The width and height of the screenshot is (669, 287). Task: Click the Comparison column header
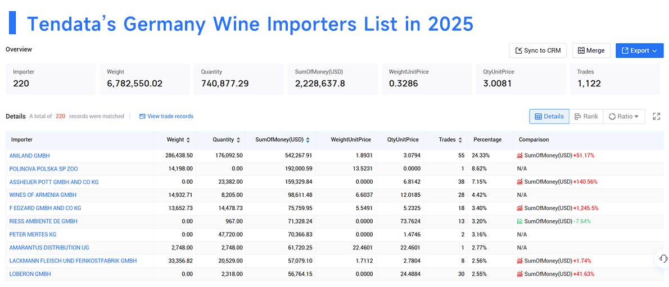coord(534,140)
